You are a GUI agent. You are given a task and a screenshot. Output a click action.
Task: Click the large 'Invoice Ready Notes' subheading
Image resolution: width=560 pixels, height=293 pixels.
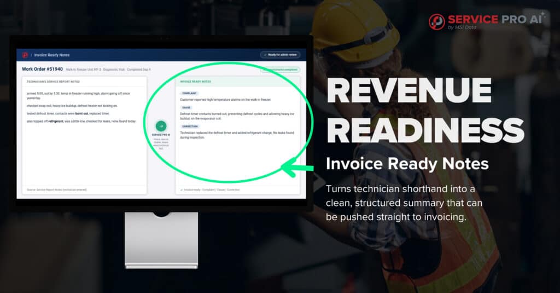(407, 164)
